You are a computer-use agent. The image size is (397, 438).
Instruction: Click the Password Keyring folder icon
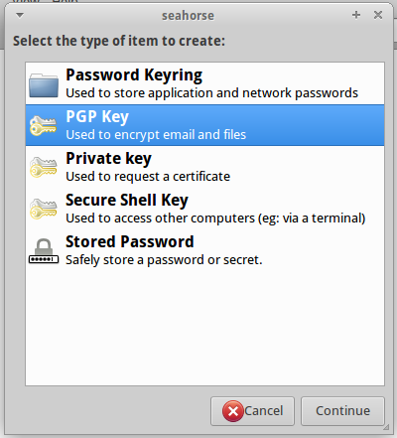tap(44, 84)
